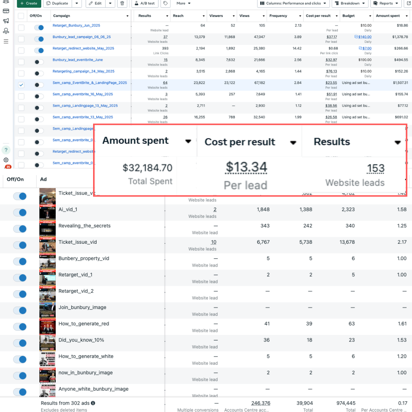
Task: Expand the Breakdown dropdown
Action: click(349, 3)
